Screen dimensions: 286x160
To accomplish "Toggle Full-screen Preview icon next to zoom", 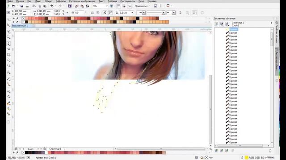I will 111,6.
